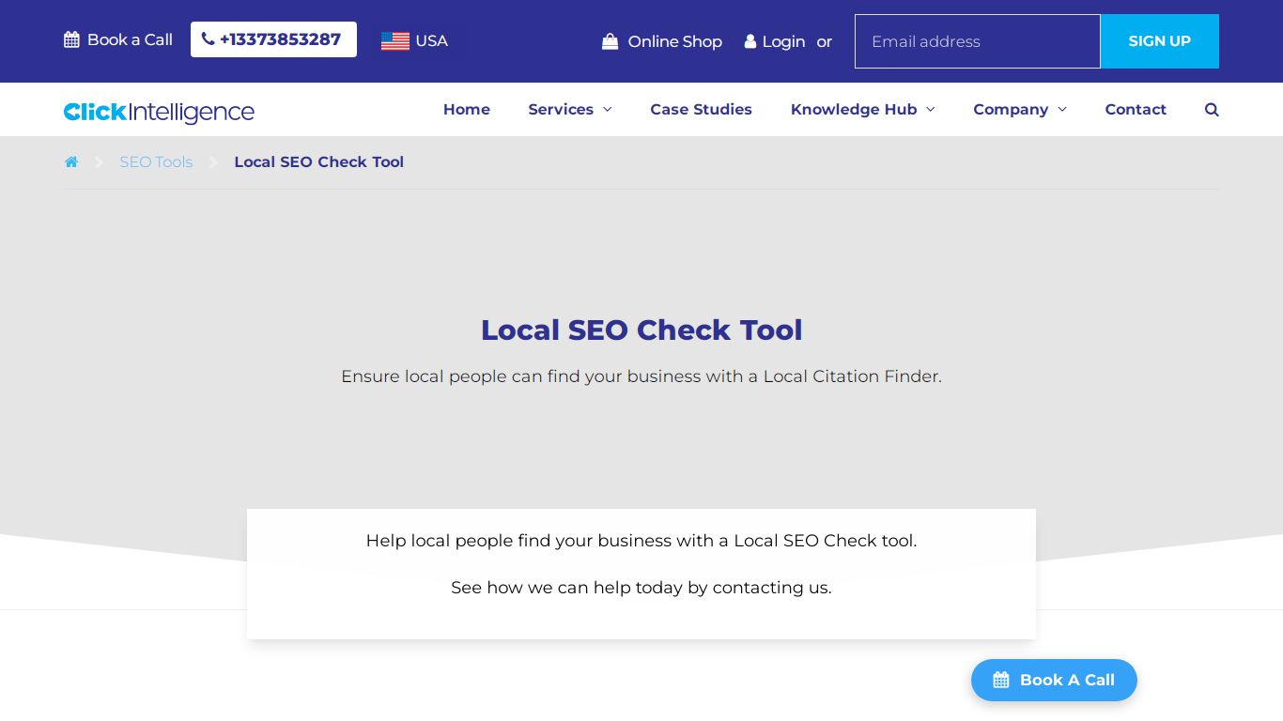Open the Knowledge Hub menu
1283x721 pixels.
(863, 110)
